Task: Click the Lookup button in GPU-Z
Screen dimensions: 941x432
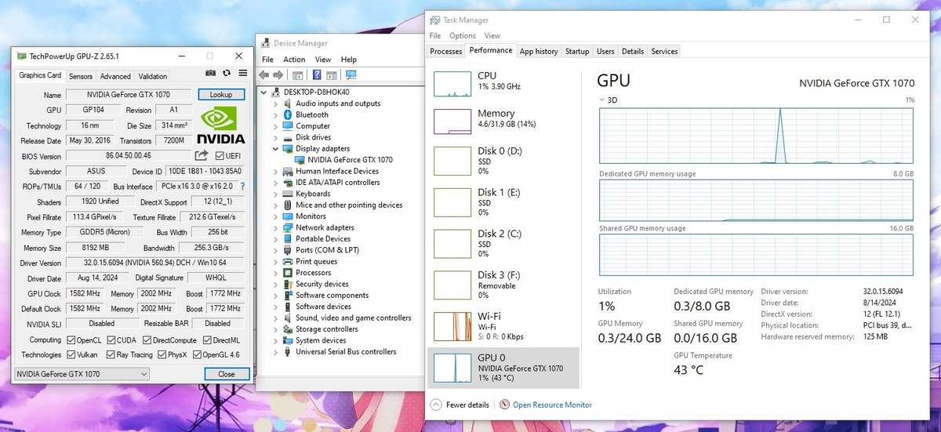Action: click(x=222, y=94)
